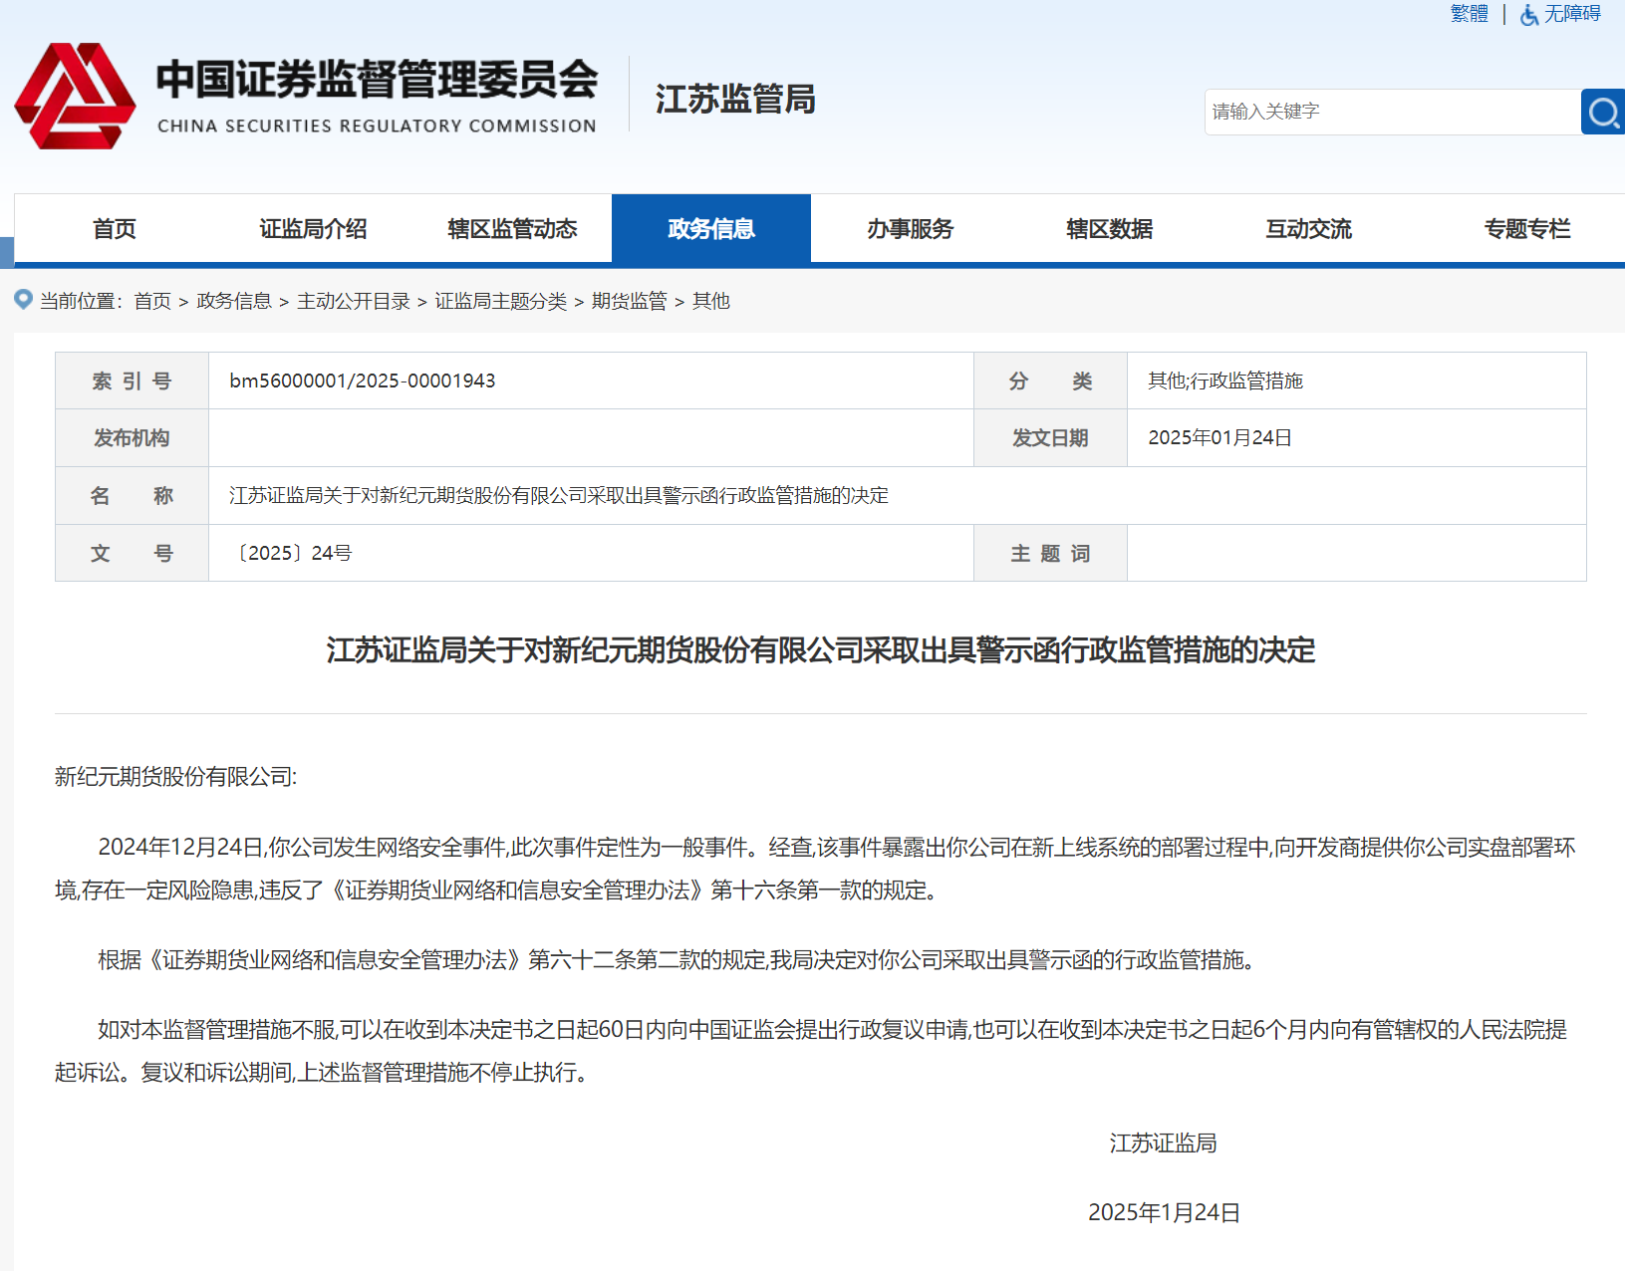1625x1271 pixels.
Task: Click the 证监局主题分类 breadcrumb link
Action: [501, 301]
